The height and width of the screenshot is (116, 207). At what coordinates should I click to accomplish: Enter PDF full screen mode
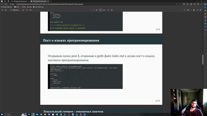[x=197, y=10]
